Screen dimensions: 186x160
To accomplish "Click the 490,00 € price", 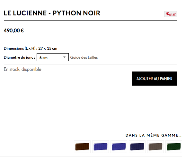I will click(x=14, y=30).
